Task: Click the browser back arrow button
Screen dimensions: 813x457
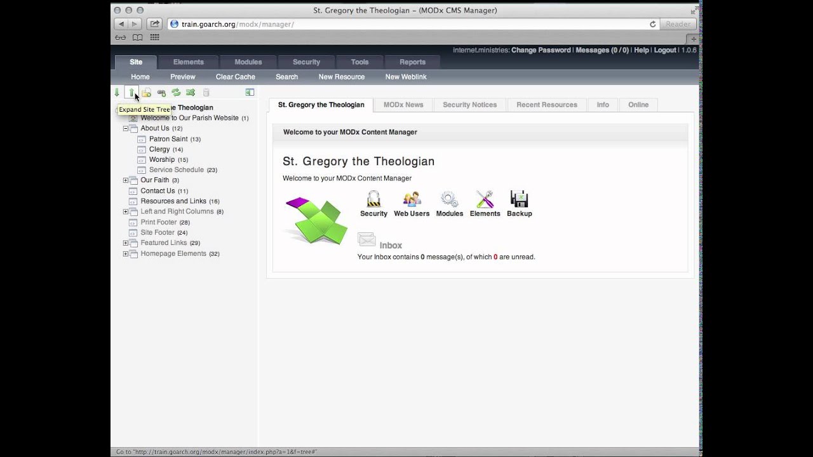Action: 121,24
